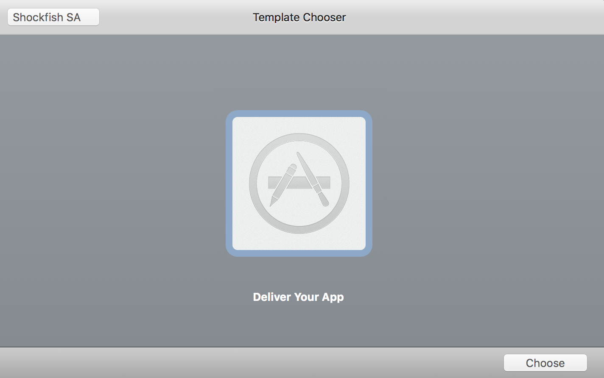Click the Choose button

point(545,363)
